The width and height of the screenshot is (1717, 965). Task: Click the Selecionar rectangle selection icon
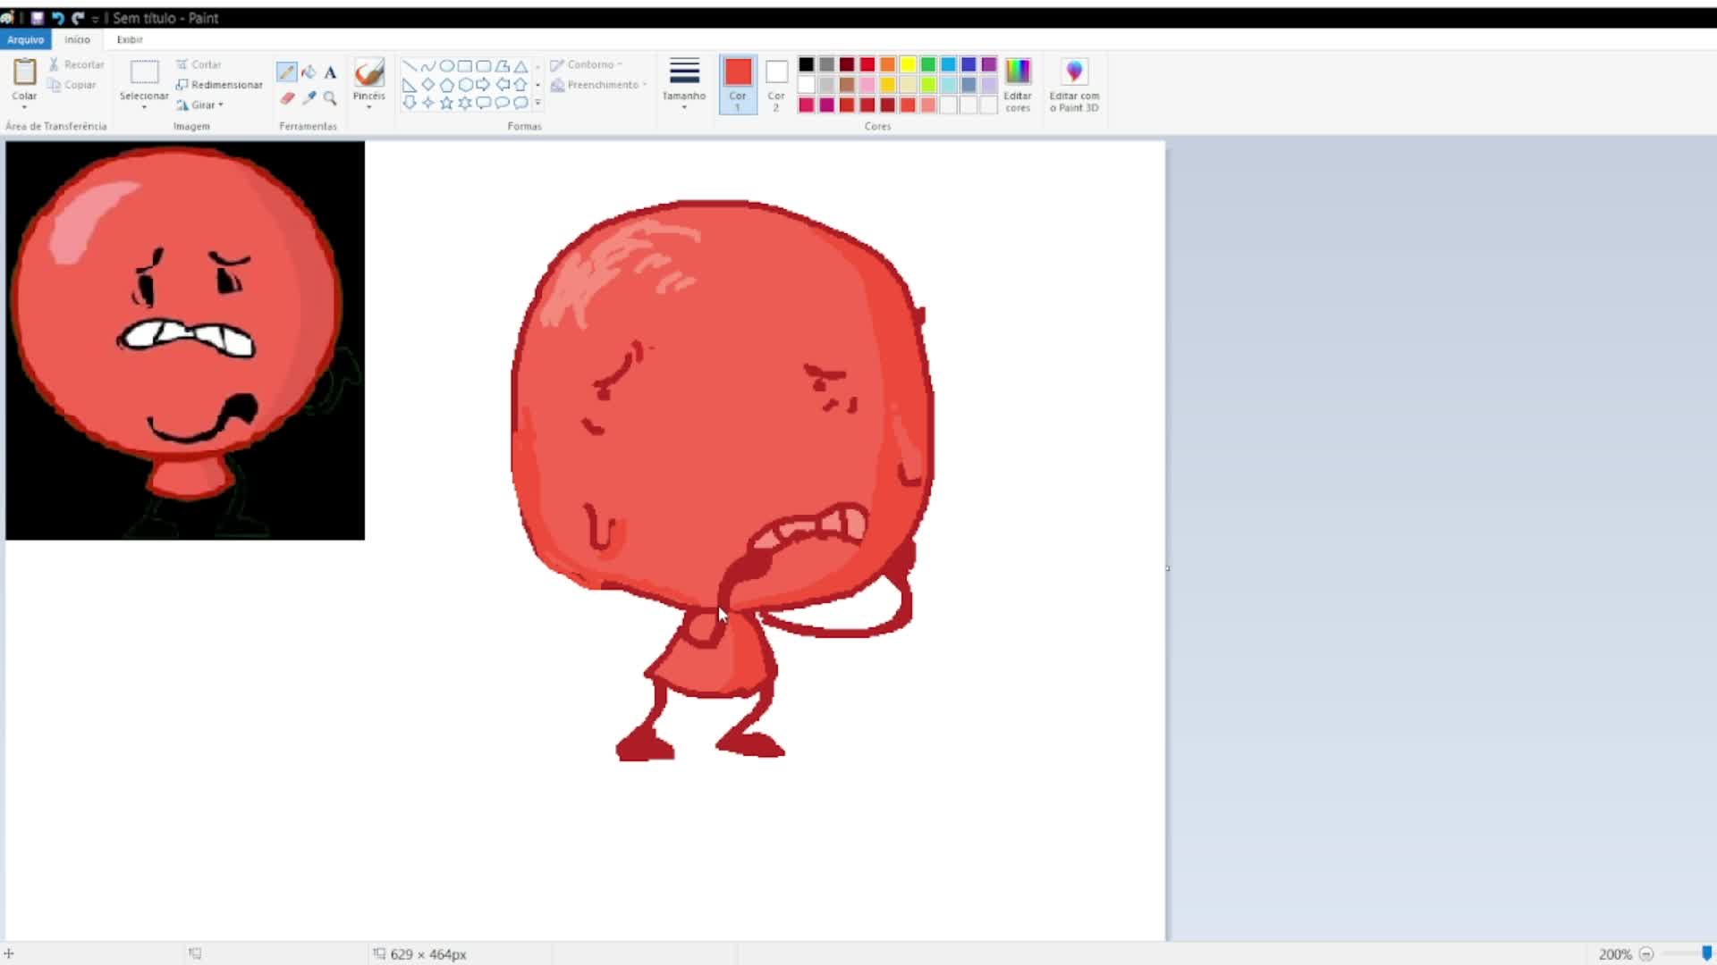144,72
